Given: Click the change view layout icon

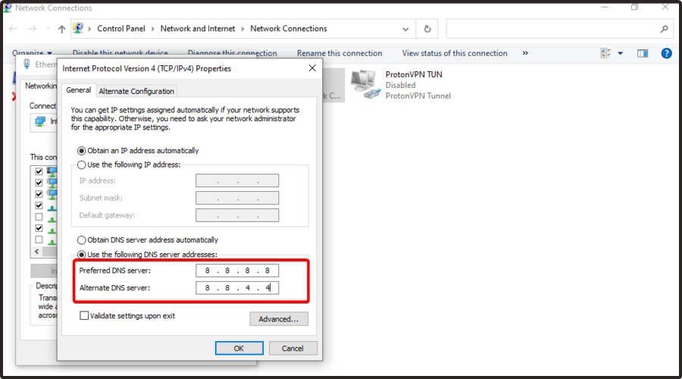Looking at the screenshot, I should pos(605,54).
